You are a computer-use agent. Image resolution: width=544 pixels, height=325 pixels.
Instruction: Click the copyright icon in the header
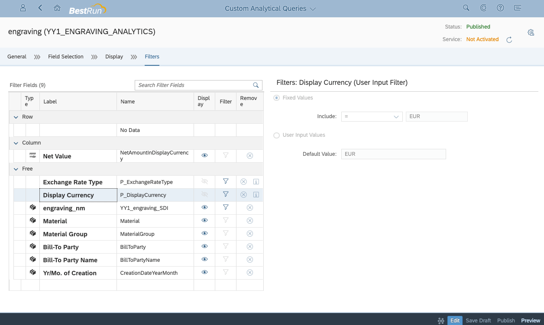click(x=483, y=8)
